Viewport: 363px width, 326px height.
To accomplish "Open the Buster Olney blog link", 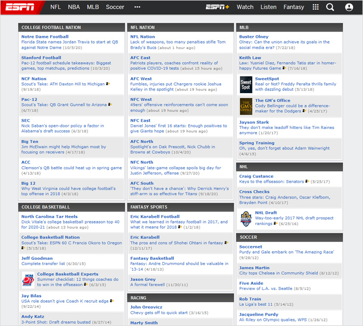I will pos(254,37).
